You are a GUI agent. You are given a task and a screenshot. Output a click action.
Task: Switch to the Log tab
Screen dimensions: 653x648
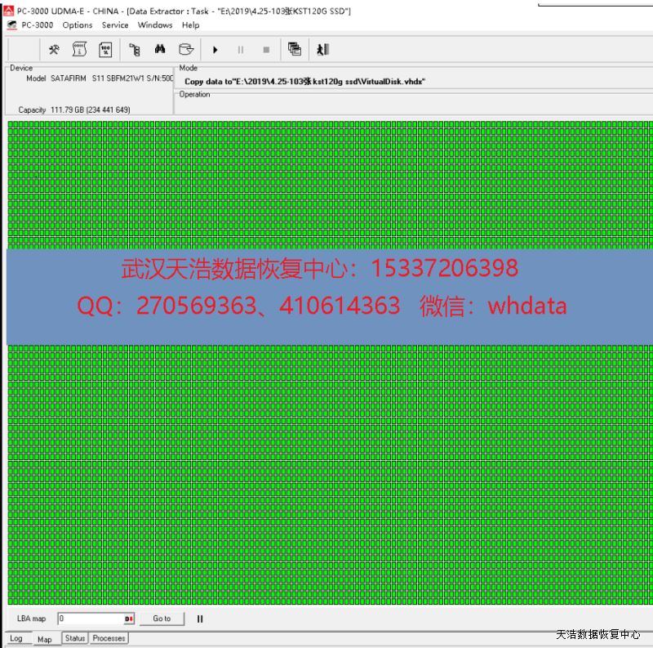(16, 639)
